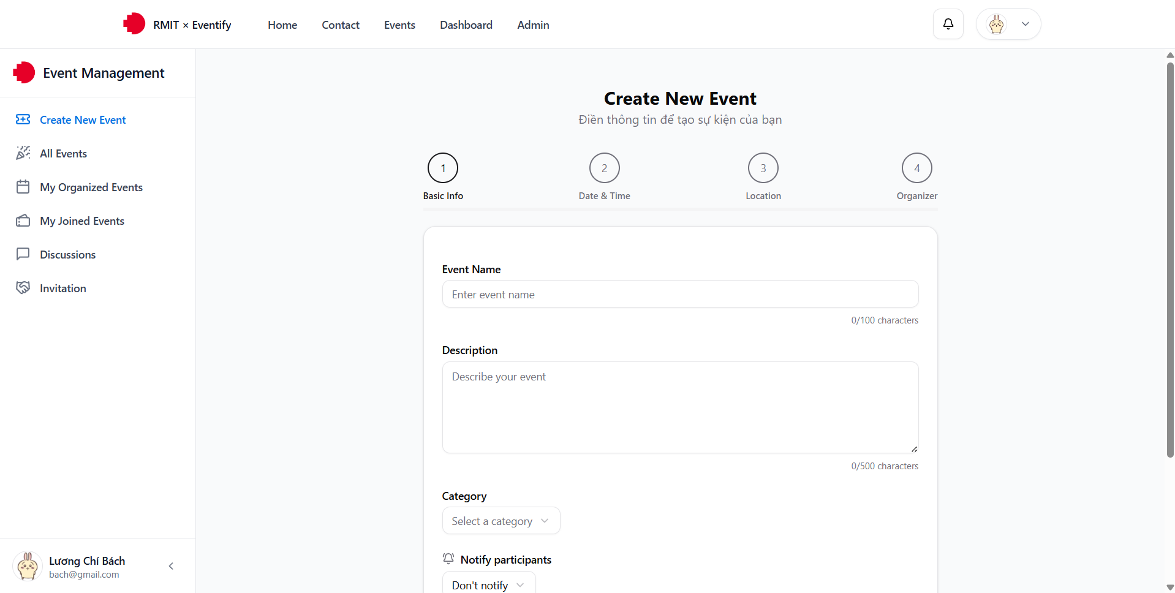Click the All Events party icon
Viewport: 1175px width, 593px height.
point(23,153)
